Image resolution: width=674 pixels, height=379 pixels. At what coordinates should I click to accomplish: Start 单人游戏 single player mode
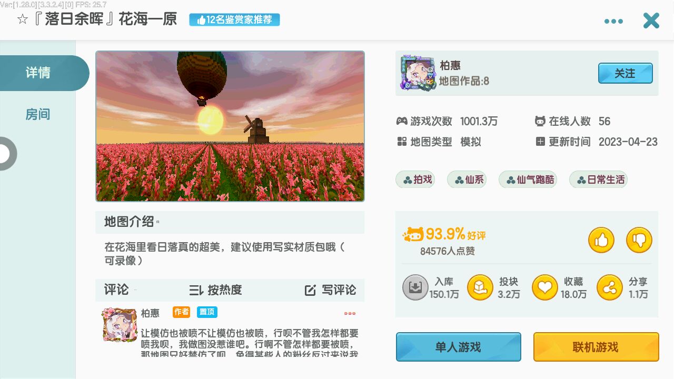(459, 347)
